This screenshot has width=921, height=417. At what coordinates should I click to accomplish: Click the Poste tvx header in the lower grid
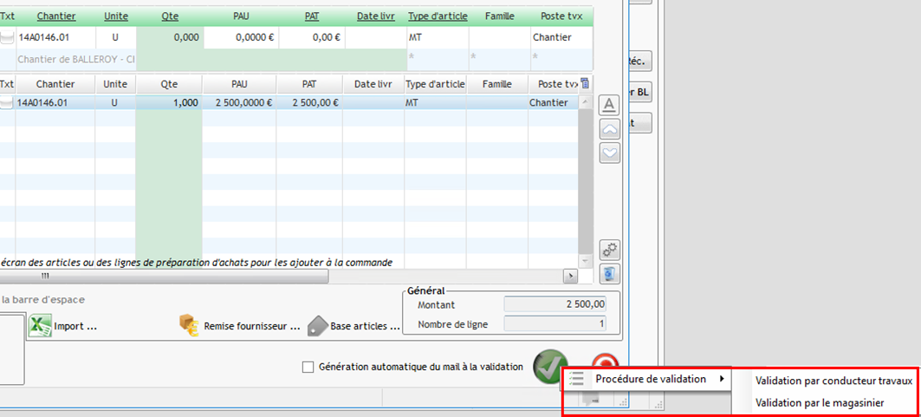click(554, 84)
